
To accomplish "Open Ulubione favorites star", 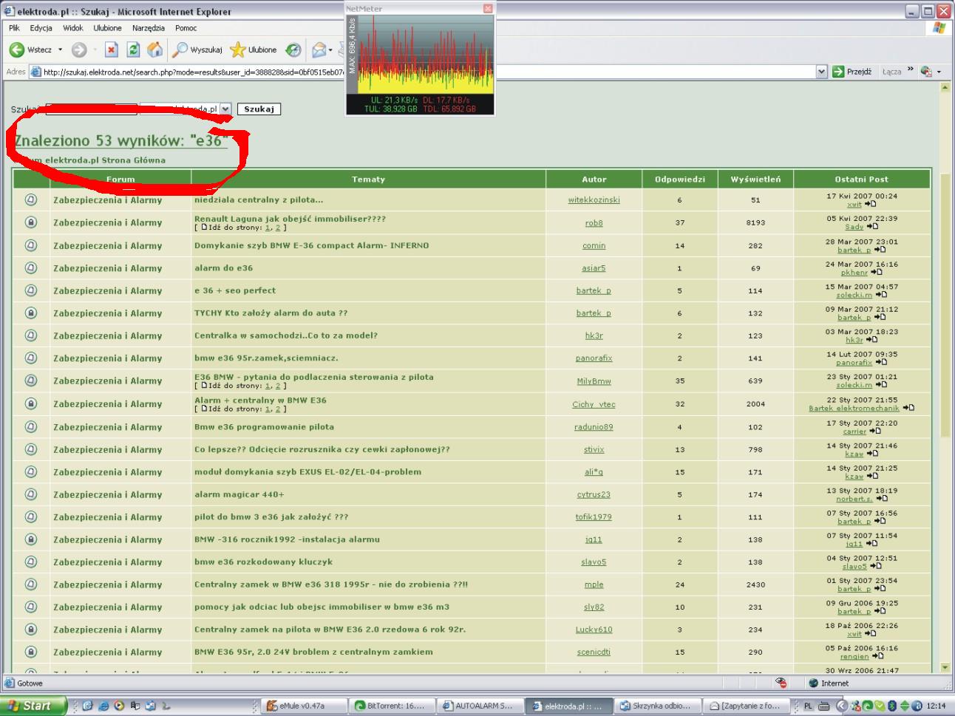I will pyautogui.click(x=238, y=50).
